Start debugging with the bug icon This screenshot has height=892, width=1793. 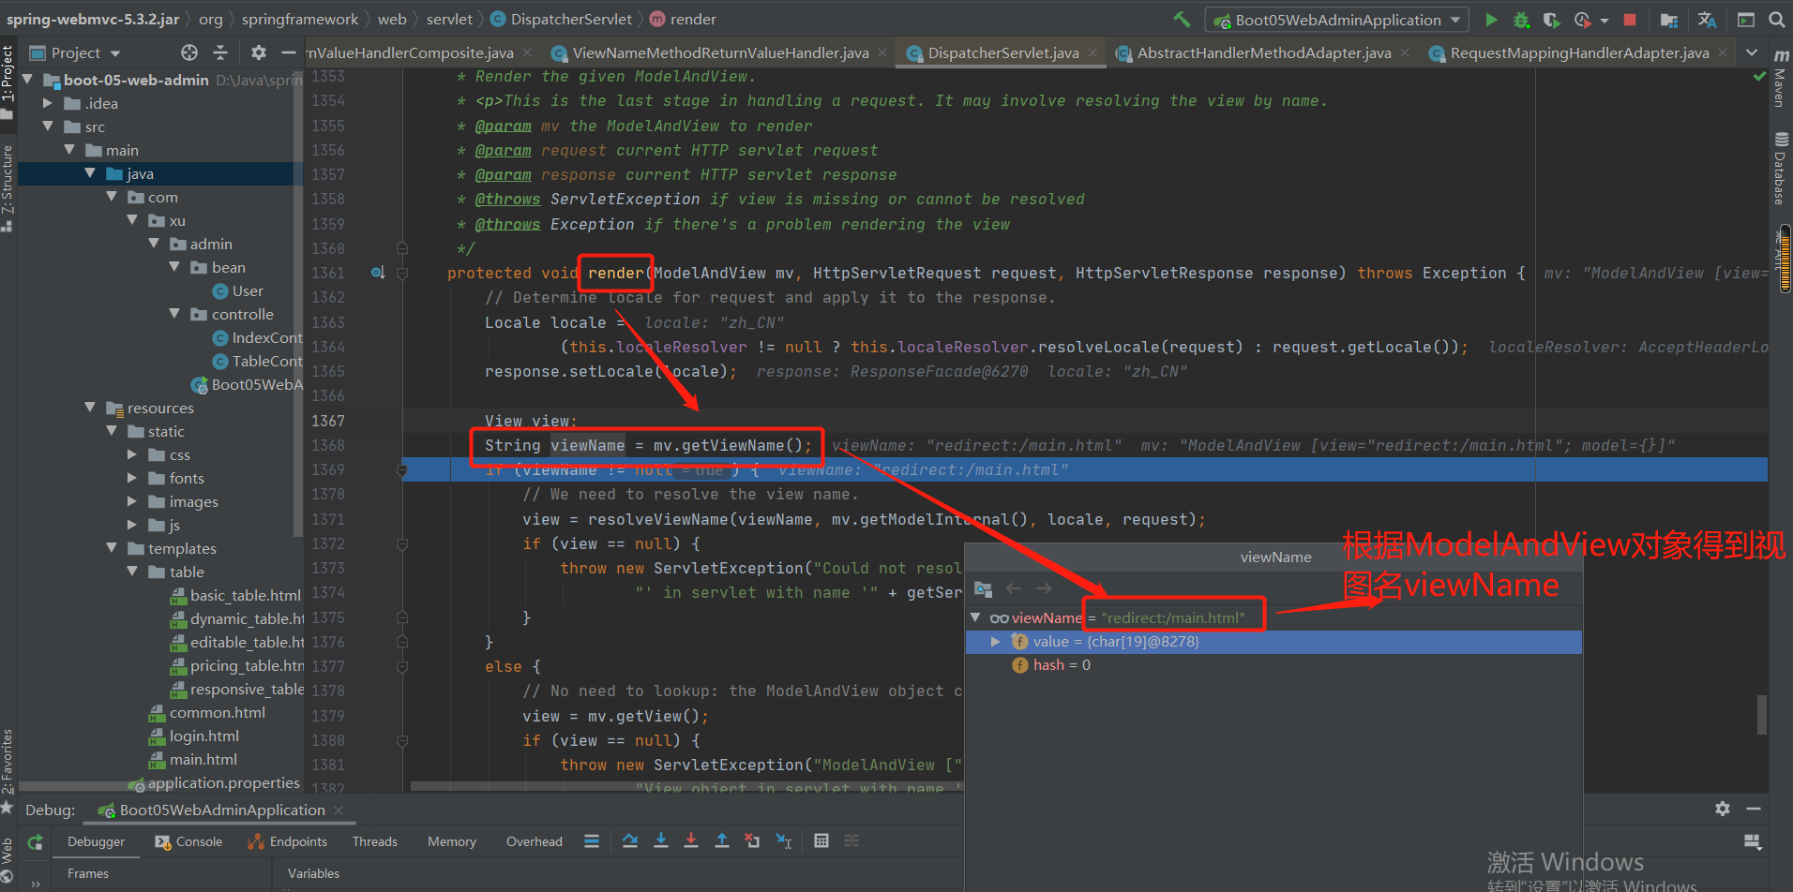pos(1521,19)
